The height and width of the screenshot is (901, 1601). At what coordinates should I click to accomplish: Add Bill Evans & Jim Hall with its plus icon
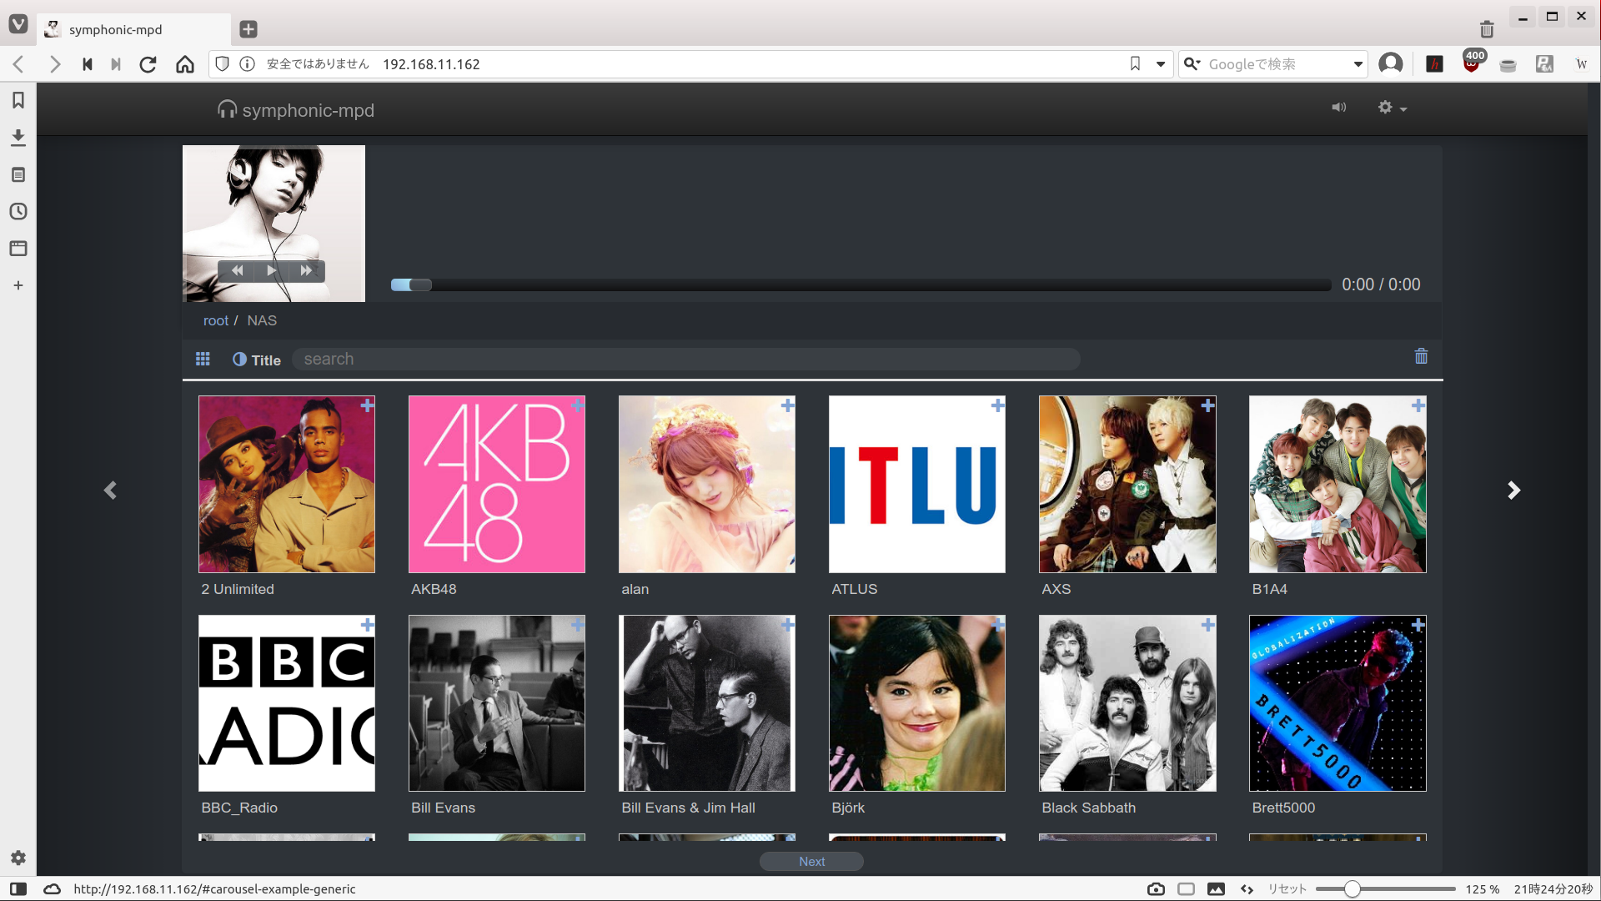click(787, 625)
